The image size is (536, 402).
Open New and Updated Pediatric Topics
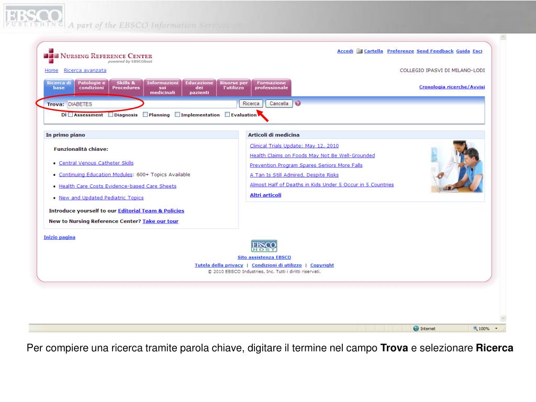pyautogui.click(x=101, y=197)
